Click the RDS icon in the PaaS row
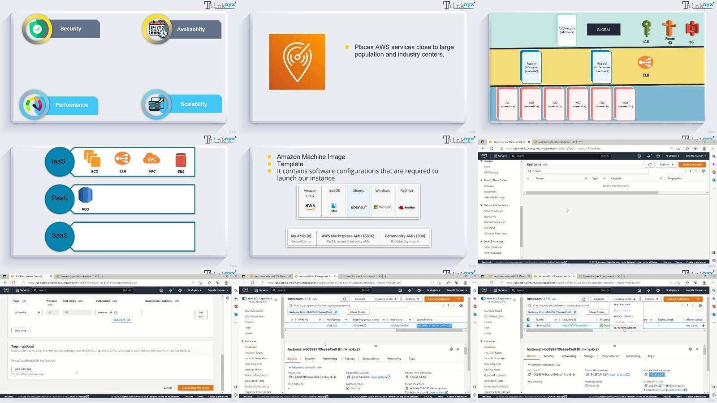 pyautogui.click(x=85, y=195)
